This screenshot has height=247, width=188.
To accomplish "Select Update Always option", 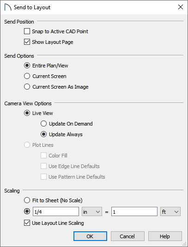I will coord(44,134).
